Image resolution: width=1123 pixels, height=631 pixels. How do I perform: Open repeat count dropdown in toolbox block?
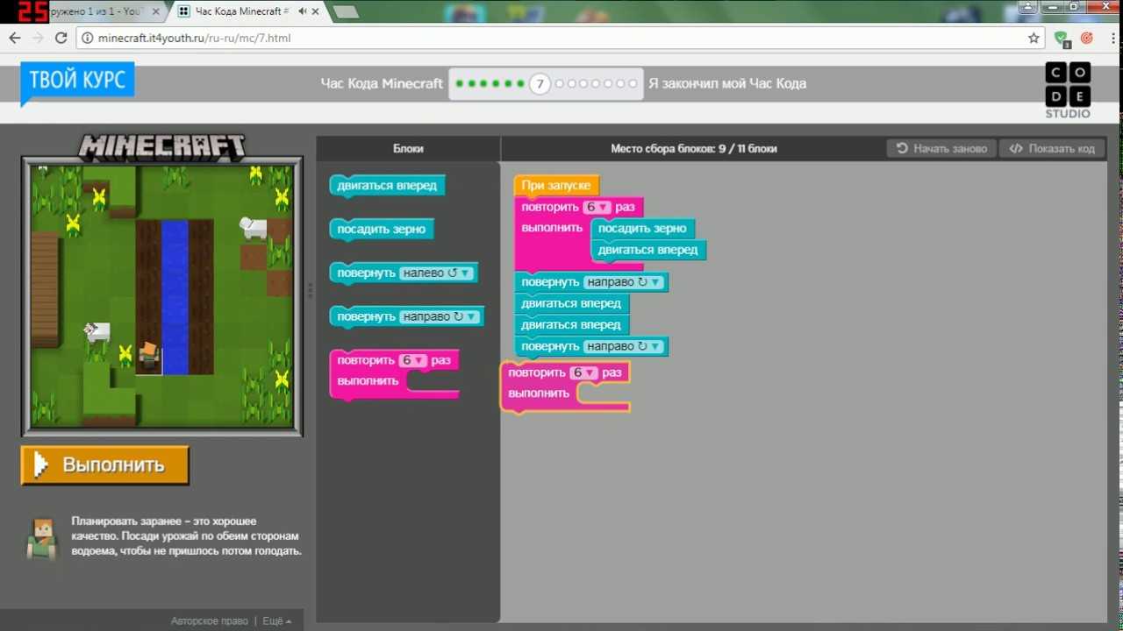[412, 360]
